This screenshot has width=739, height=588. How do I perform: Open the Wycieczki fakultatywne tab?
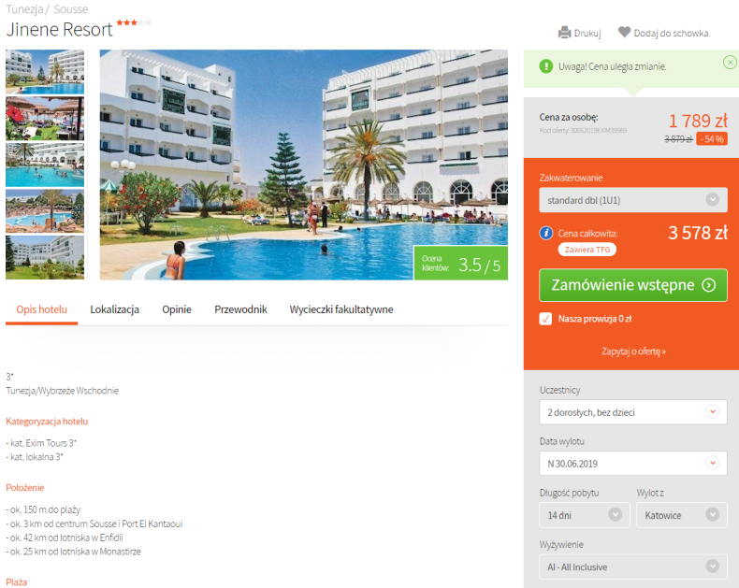(341, 309)
